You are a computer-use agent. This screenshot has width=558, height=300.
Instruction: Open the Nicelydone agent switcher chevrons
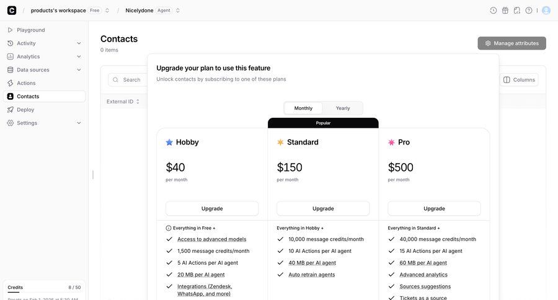177,11
